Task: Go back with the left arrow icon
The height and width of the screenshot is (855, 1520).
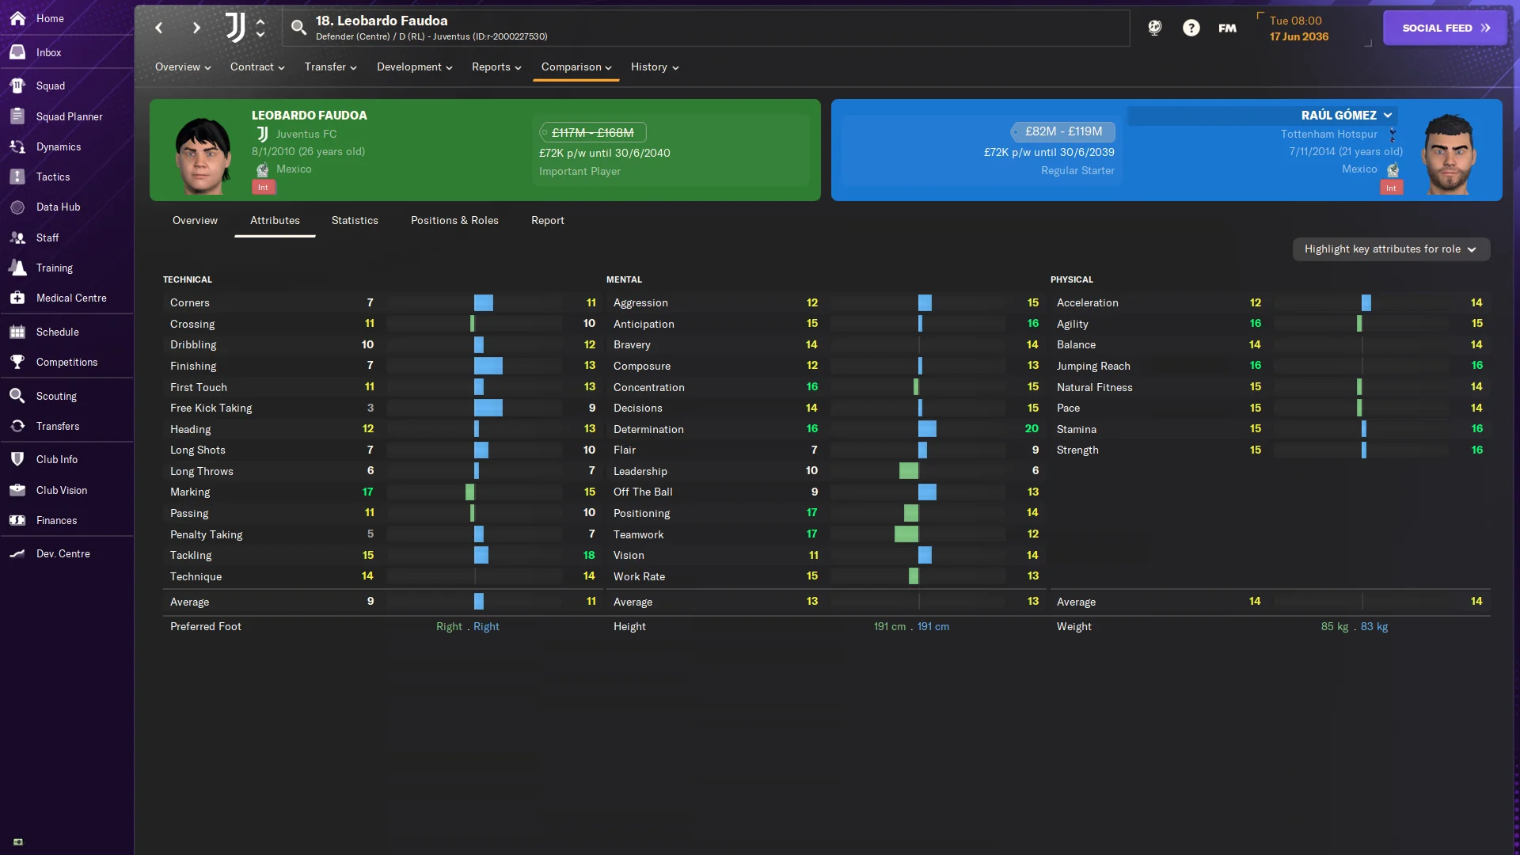Action: tap(159, 28)
